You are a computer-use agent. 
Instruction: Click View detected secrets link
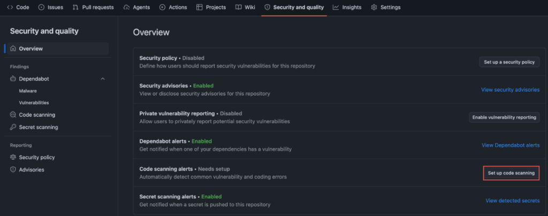pyautogui.click(x=512, y=200)
